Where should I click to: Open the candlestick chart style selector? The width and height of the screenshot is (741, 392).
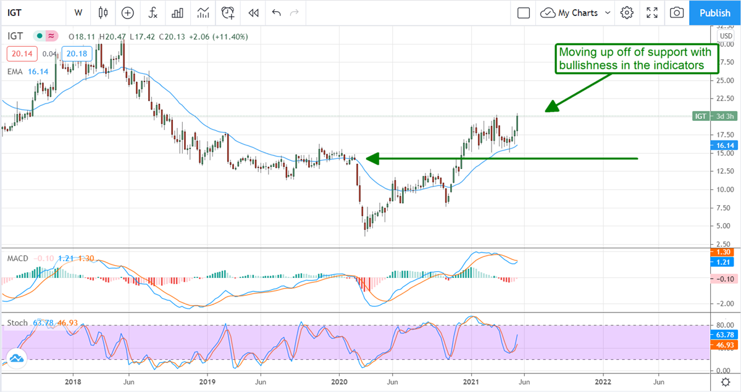coord(103,12)
